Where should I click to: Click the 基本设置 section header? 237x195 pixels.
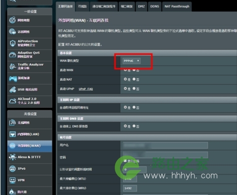(147, 53)
